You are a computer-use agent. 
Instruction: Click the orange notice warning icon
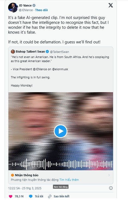tap(13, 175)
